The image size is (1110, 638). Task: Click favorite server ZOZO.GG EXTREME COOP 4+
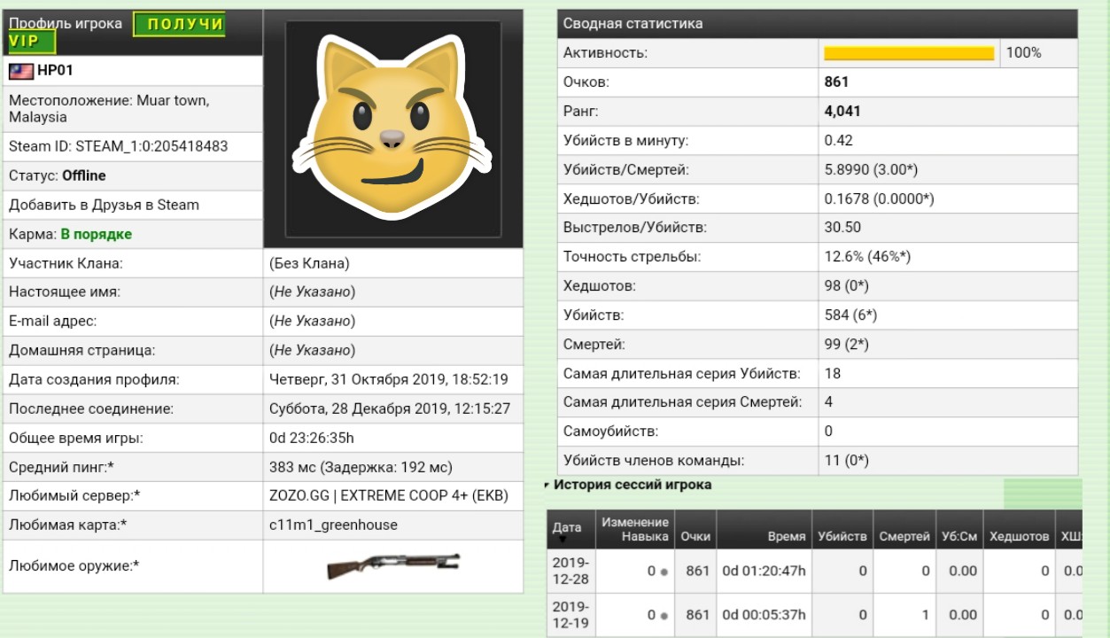click(x=389, y=496)
